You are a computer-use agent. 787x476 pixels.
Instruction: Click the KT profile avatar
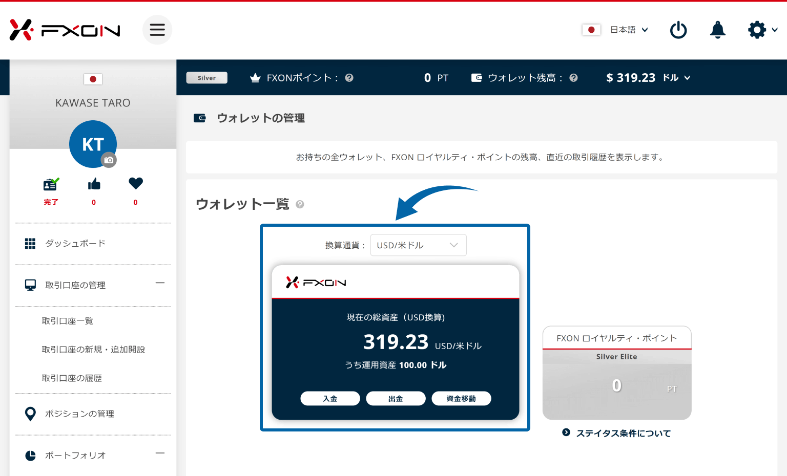coord(93,144)
